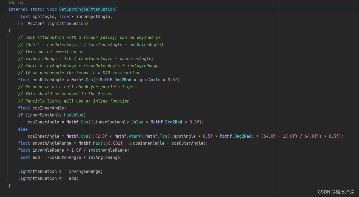Click the 'float cosInnerAngle;' declaration
Image resolution: width=359 pixels, height=197 pixels.
pos(42,108)
